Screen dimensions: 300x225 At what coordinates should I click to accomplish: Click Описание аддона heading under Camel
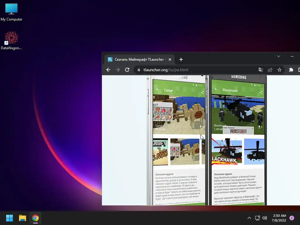[164, 174]
